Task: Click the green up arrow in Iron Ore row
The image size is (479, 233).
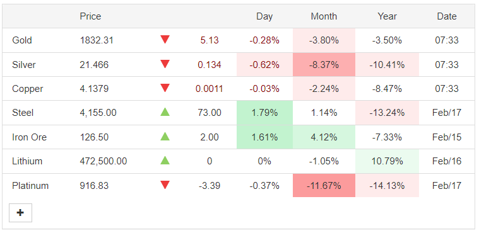Action: point(165,136)
